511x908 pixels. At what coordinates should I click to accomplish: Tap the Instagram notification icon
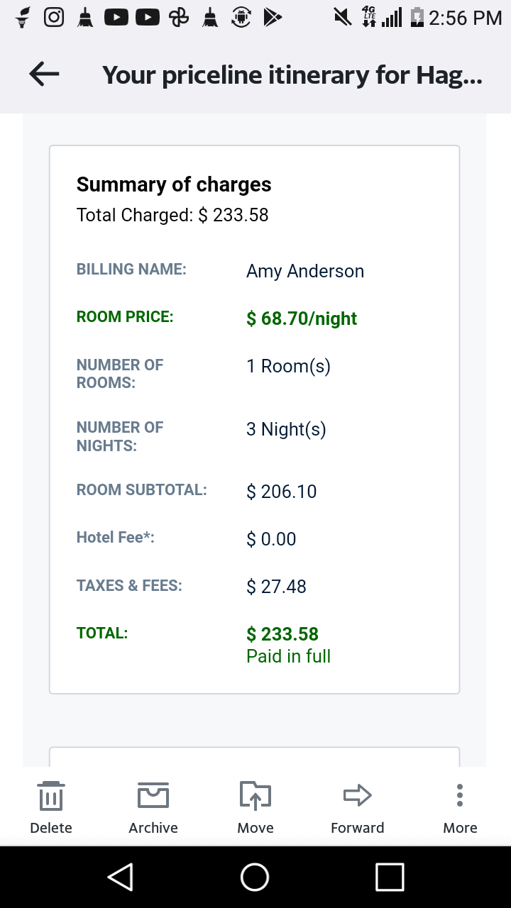54,17
